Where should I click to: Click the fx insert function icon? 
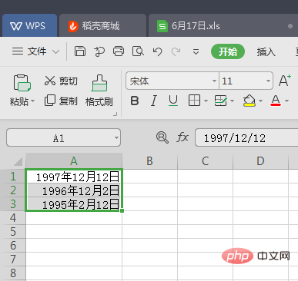182,137
